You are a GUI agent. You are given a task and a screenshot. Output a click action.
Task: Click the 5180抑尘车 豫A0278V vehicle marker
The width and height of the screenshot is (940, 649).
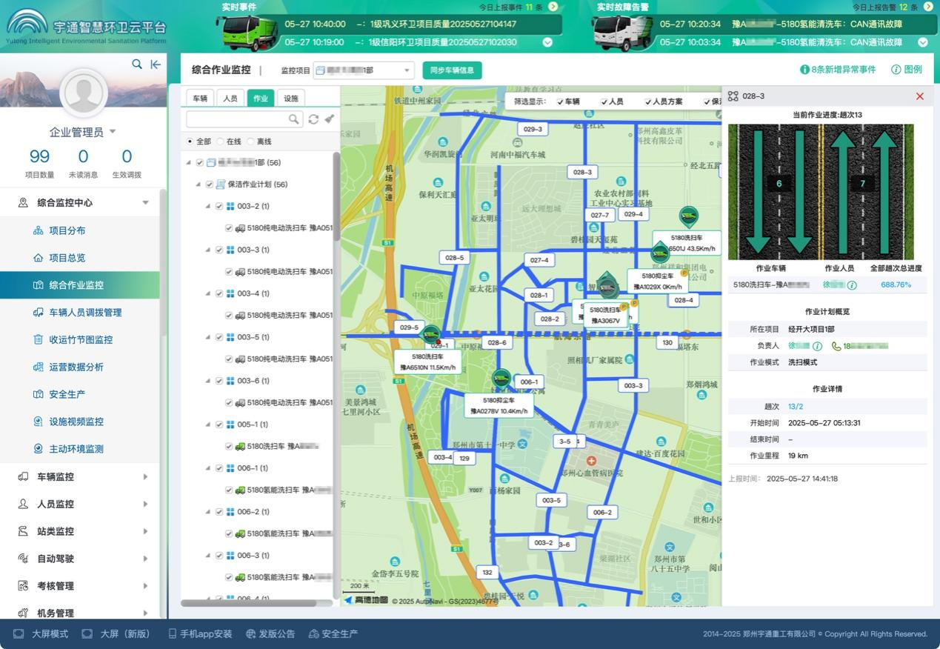501,379
